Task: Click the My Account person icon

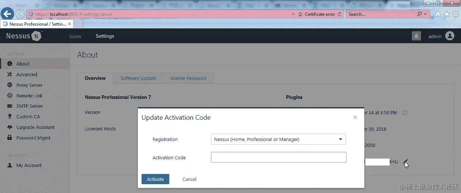Action: click(10, 165)
